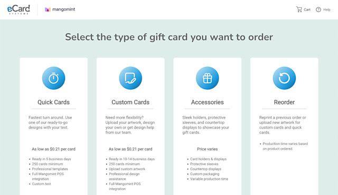Open the Accessories heading
The width and height of the screenshot is (338, 195).
(x=208, y=102)
